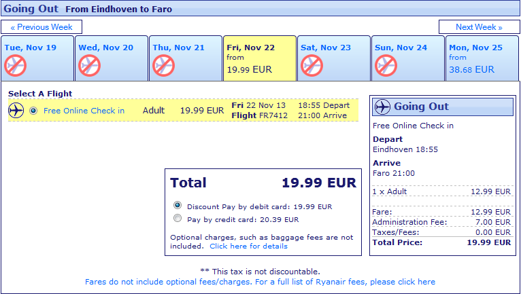Screen dimensions: 521x294
Task: Switch to the Mon, Nov 25 date tab
Action: [x=482, y=58]
